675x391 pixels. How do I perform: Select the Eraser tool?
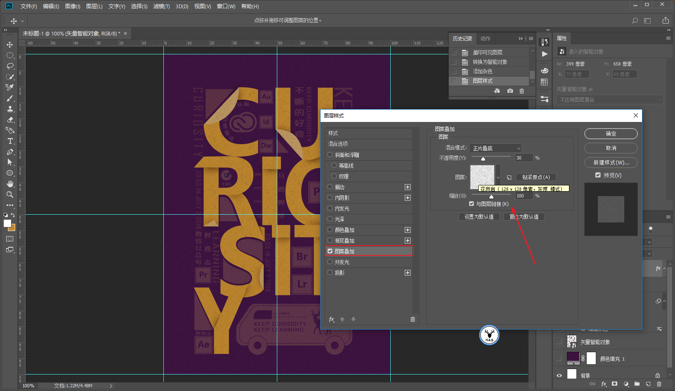click(x=10, y=119)
